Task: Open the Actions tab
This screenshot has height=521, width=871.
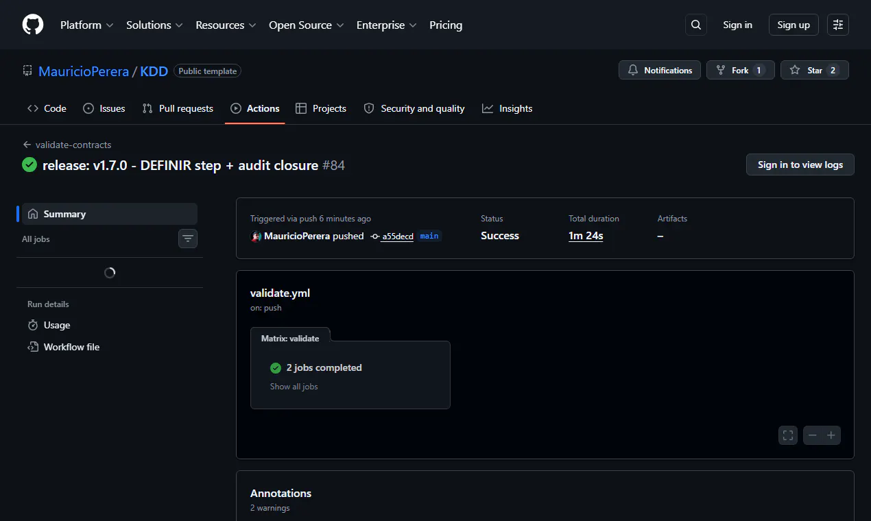Action: click(x=255, y=108)
